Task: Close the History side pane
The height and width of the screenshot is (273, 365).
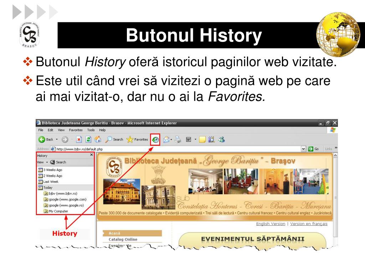Action: 92,155
